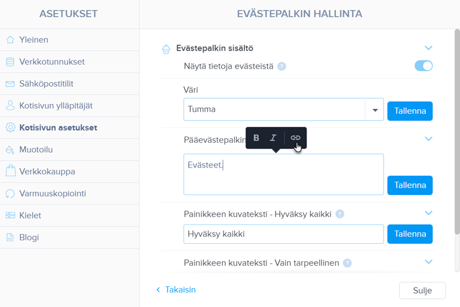
Task: Click the insert link icon
Action: 296,138
